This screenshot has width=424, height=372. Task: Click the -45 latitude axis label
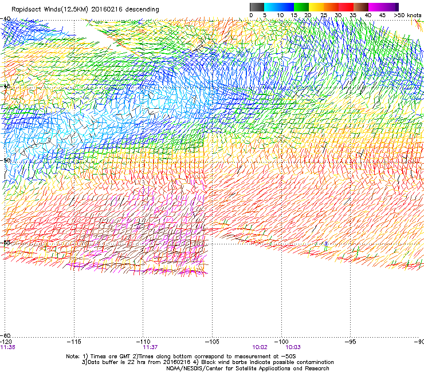pyautogui.click(x=5, y=86)
